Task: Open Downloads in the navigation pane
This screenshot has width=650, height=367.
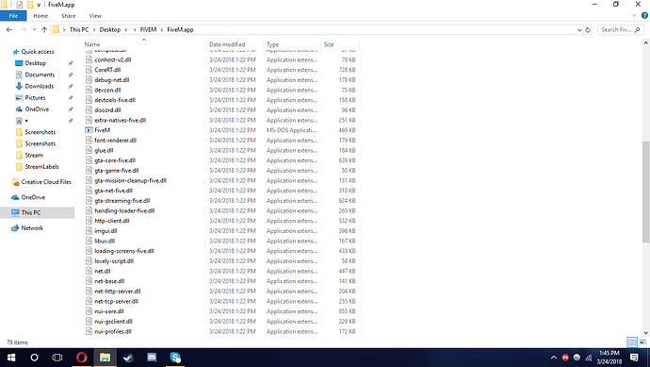Action: [x=39, y=87]
